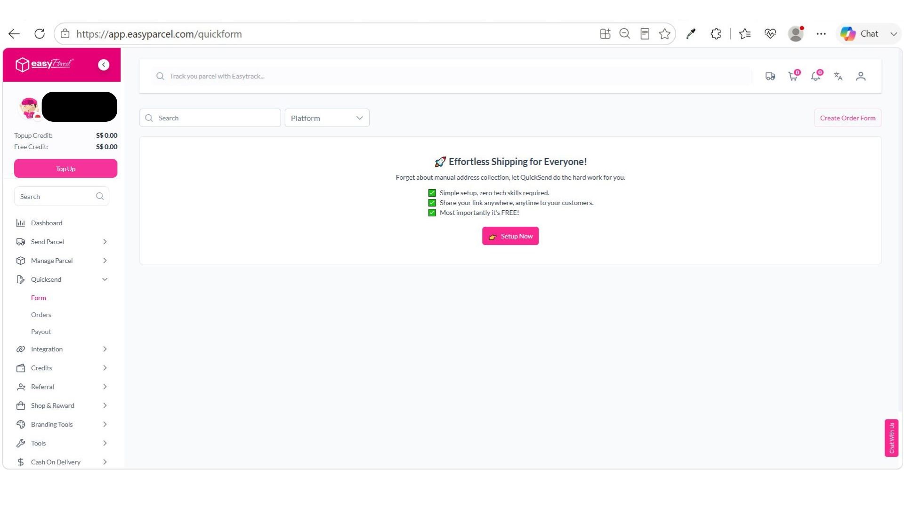Expand the Send Parcel submenu chevron
The image size is (904, 508).
(105, 242)
